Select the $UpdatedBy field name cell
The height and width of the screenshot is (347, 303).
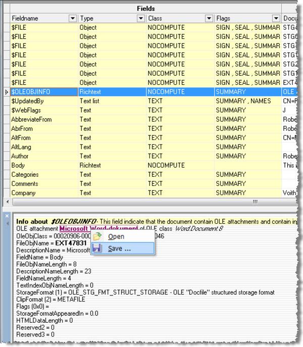tap(44, 101)
